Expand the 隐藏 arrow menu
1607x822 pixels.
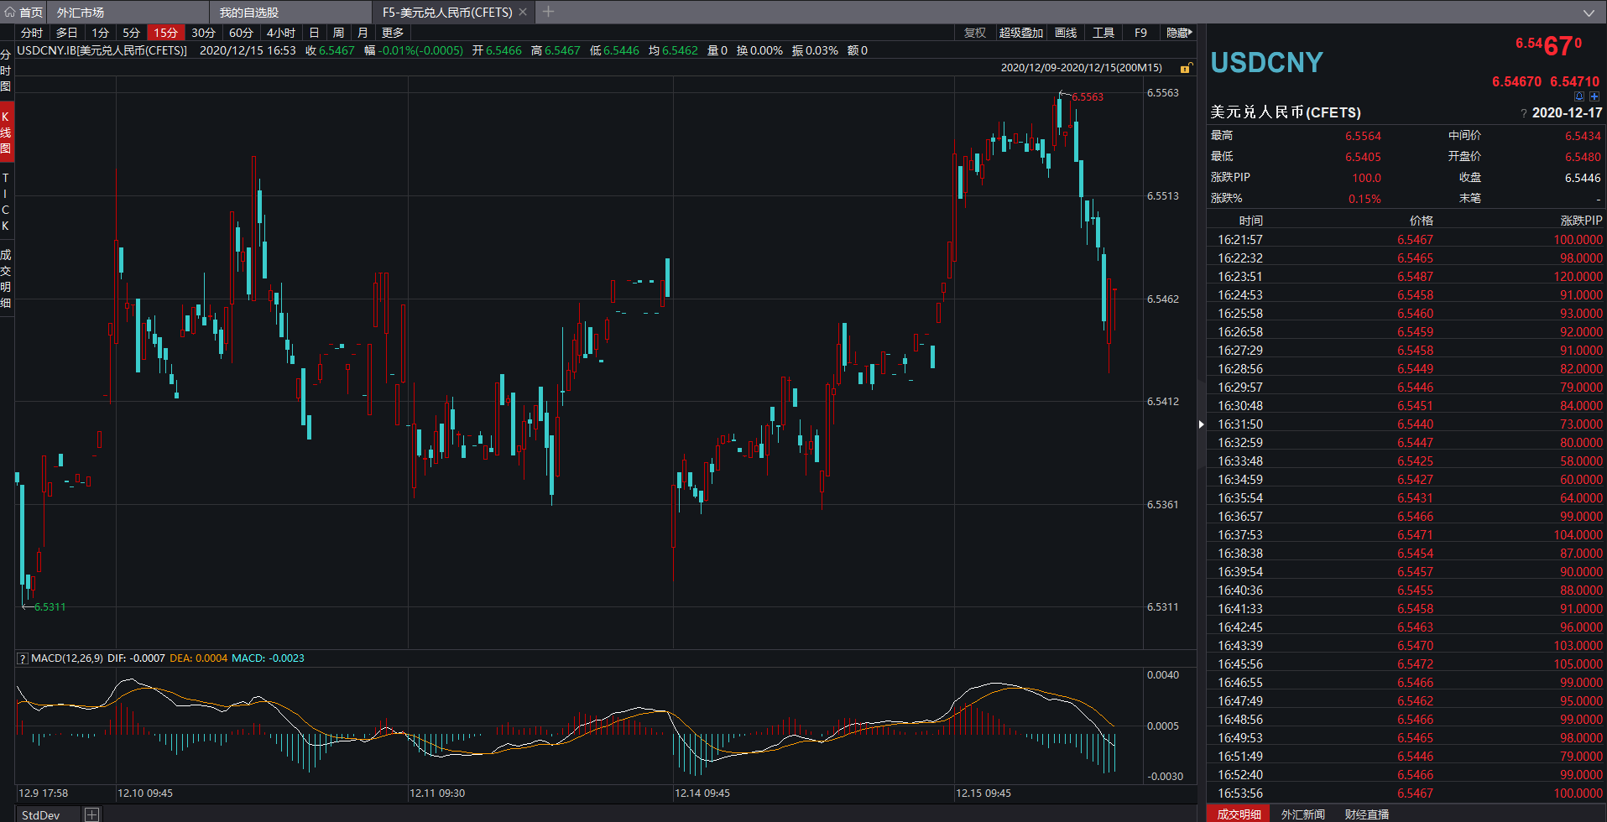pos(1179,33)
